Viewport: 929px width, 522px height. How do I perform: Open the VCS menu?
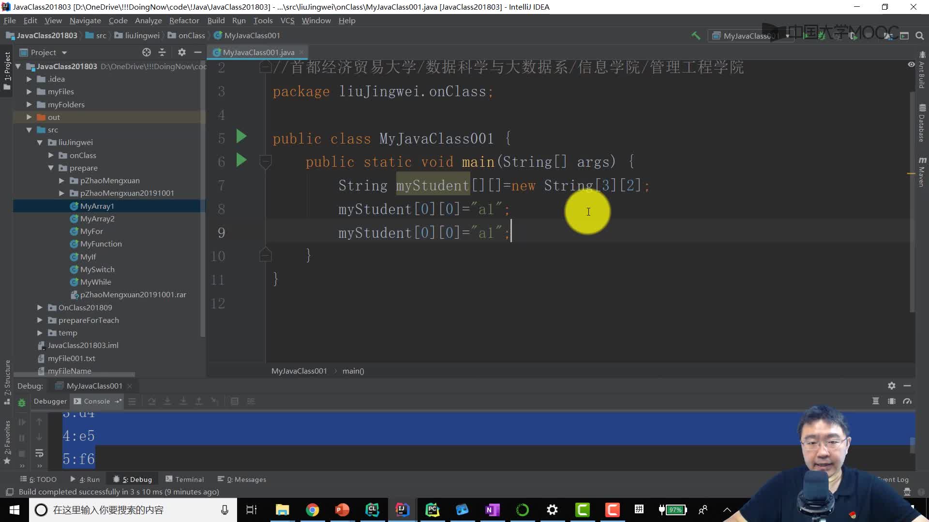coord(287,20)
